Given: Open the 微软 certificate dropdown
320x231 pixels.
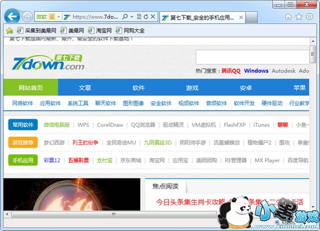Looking at the screenshot, I should point(59,16).
